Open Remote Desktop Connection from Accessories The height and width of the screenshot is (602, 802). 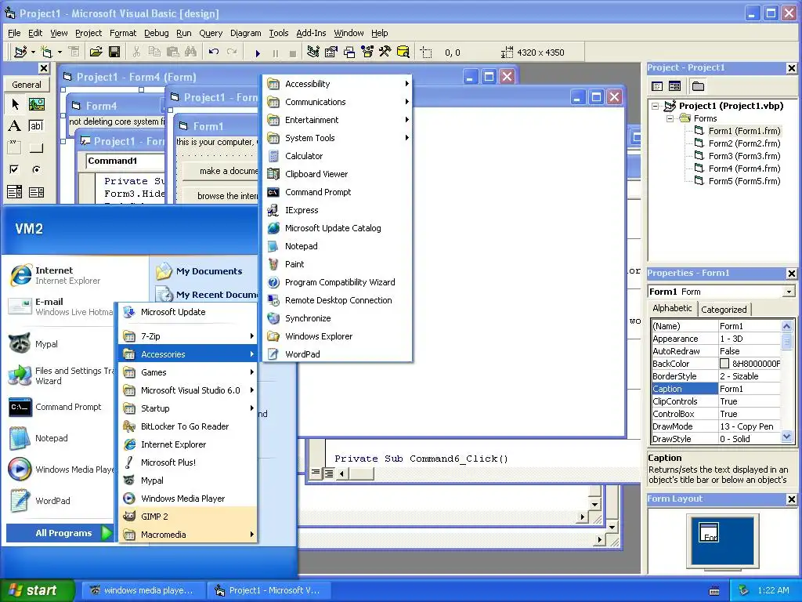338,300
